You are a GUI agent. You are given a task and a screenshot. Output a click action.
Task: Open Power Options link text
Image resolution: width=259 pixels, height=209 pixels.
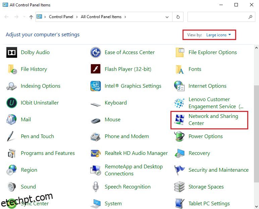click(x=205, y=136)
